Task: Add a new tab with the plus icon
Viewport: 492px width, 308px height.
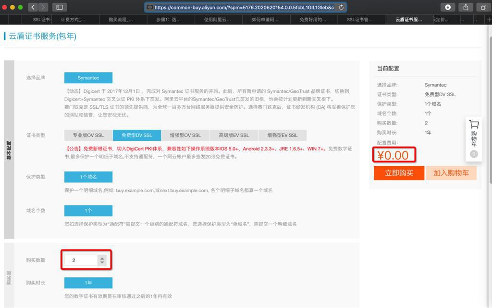Action: [x=489, y=20]
